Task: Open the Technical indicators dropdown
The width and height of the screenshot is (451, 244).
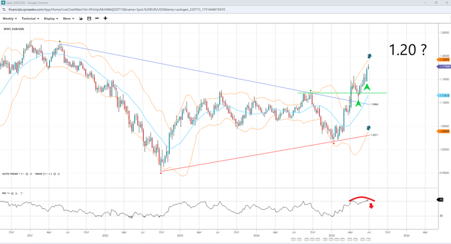Action: [30, 18]
